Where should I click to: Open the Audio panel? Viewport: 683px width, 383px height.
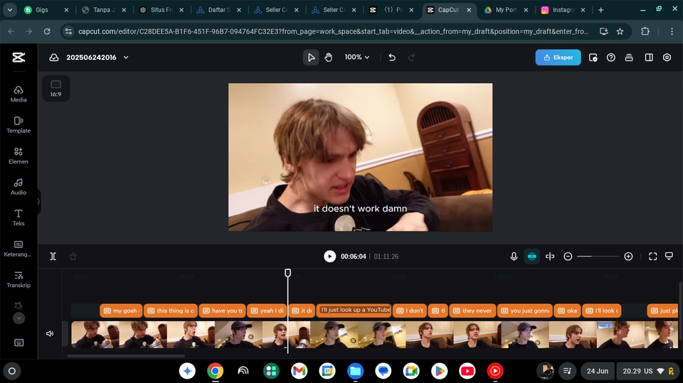pos(18,187)
